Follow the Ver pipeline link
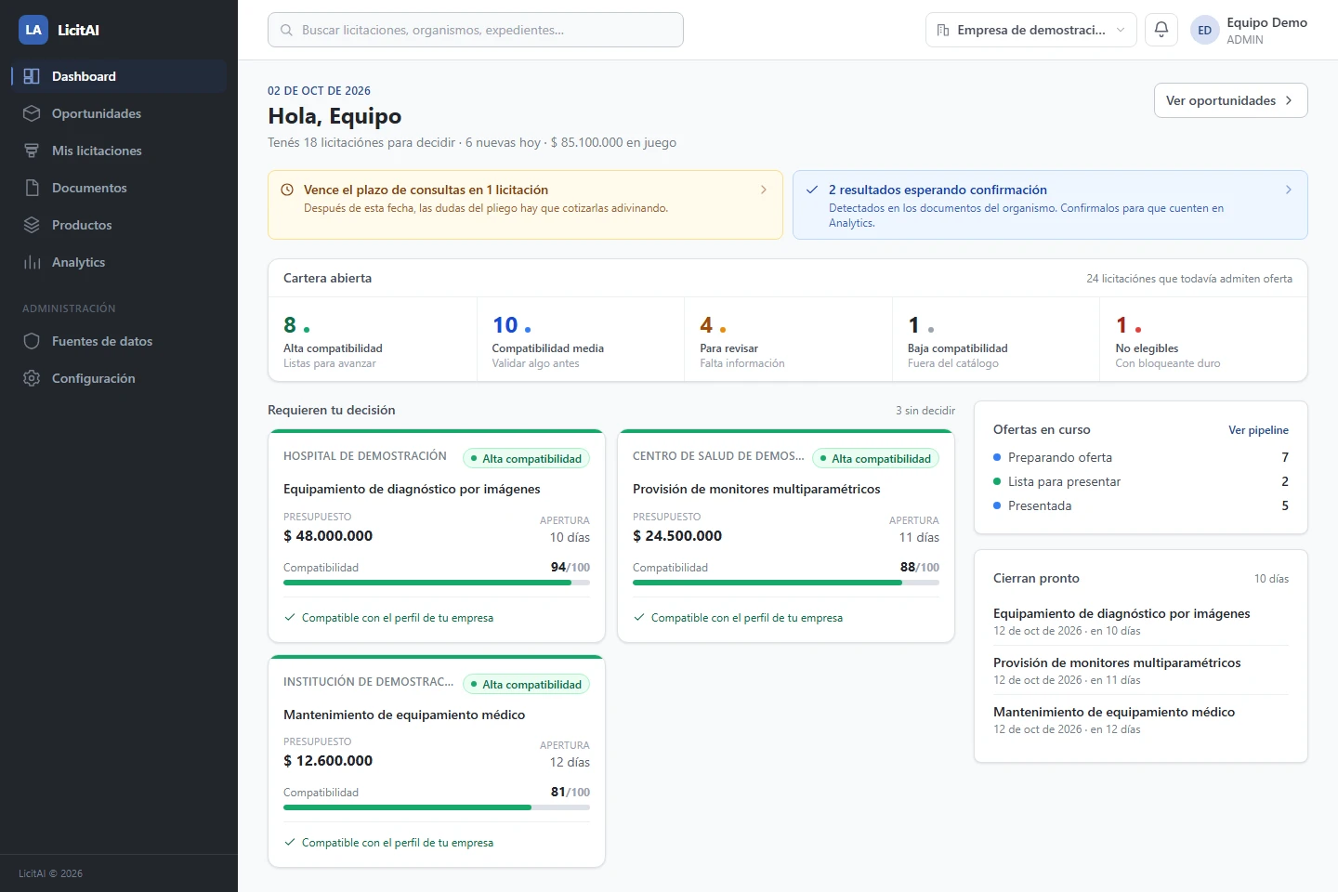Viewport: 1338px width, 892px height. [x=1258, y=430]
